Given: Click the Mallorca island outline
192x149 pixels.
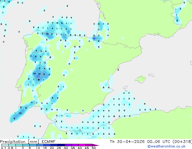Looking at the screenshot, I should (x=140, y=79).
